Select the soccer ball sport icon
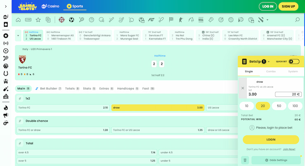Image resolution: width=305 pixels, height=166 pixels. click(x=72, y=20)
